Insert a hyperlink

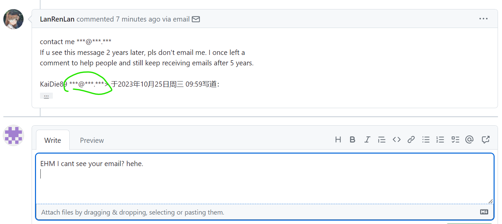(x=411, y=139)
